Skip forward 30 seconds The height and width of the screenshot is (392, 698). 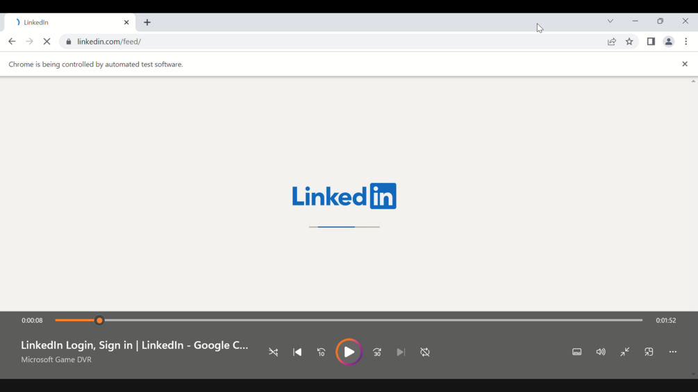[x=377, y=352]
